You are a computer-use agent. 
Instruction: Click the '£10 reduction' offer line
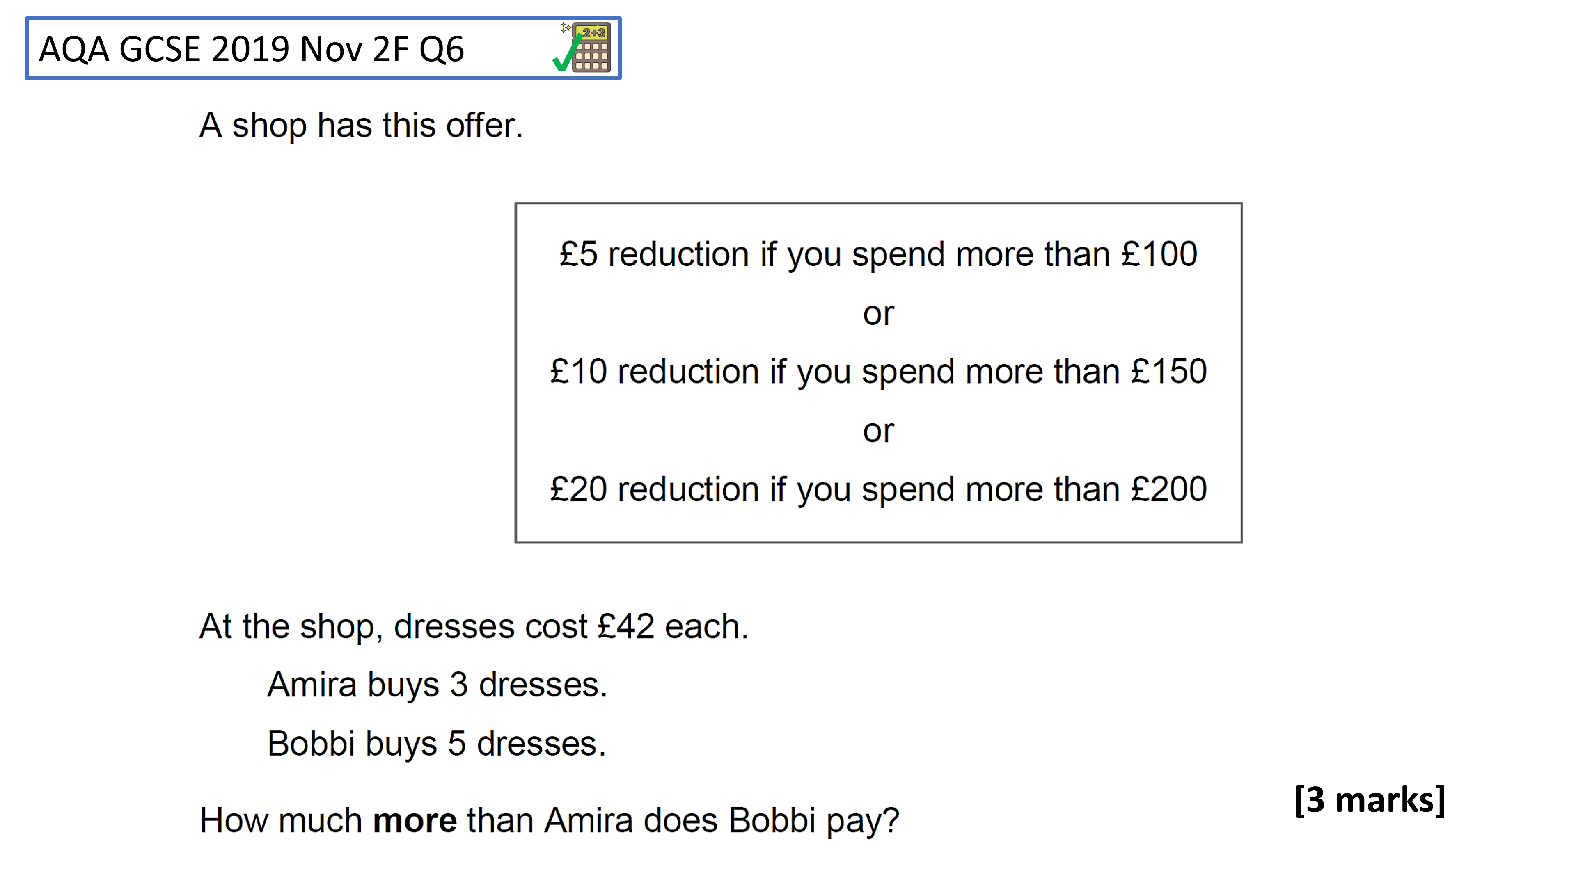[878, 372]
